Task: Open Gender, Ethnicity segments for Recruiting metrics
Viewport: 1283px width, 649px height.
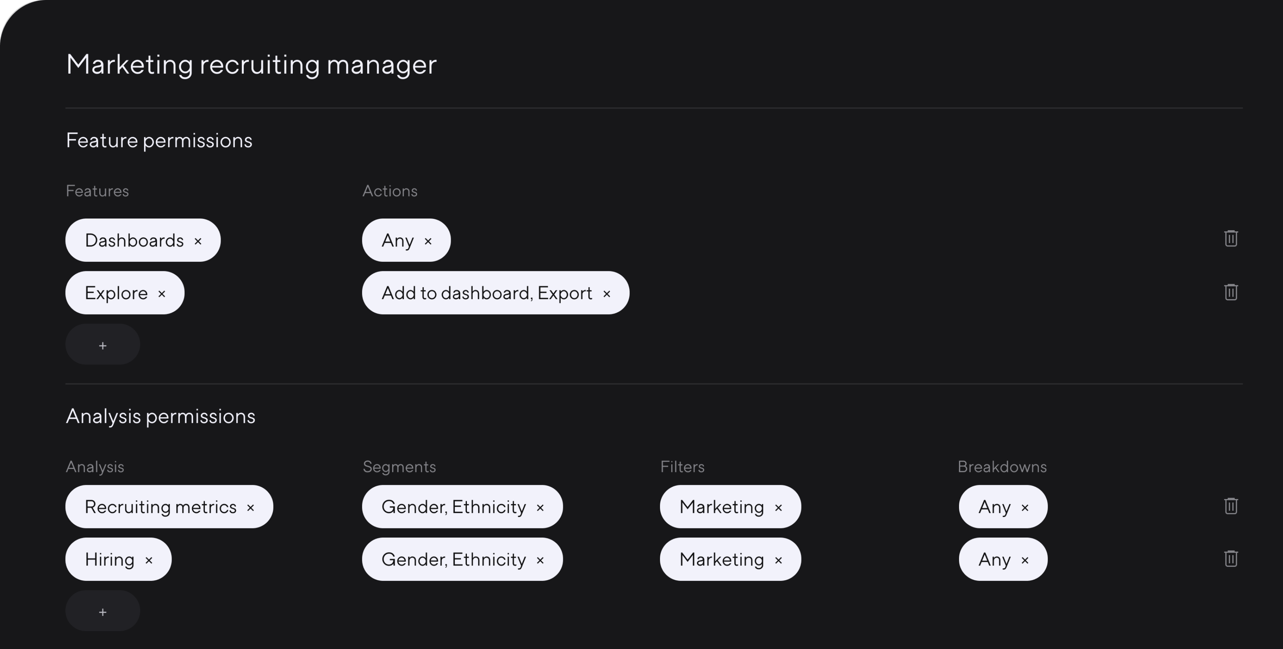Action: (453, 507)
